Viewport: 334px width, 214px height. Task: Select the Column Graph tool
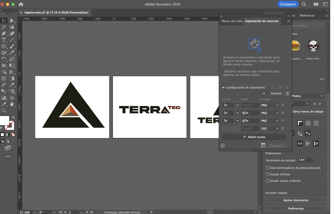[x=4, y=98]
